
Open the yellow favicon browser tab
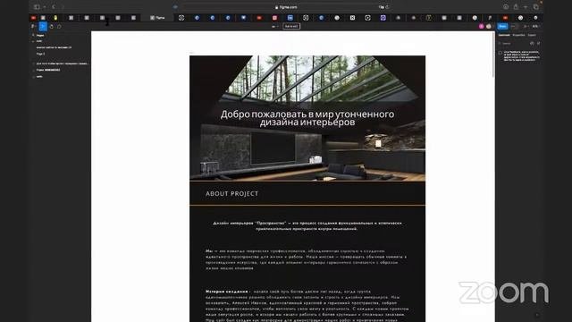[x=55, y=18]
